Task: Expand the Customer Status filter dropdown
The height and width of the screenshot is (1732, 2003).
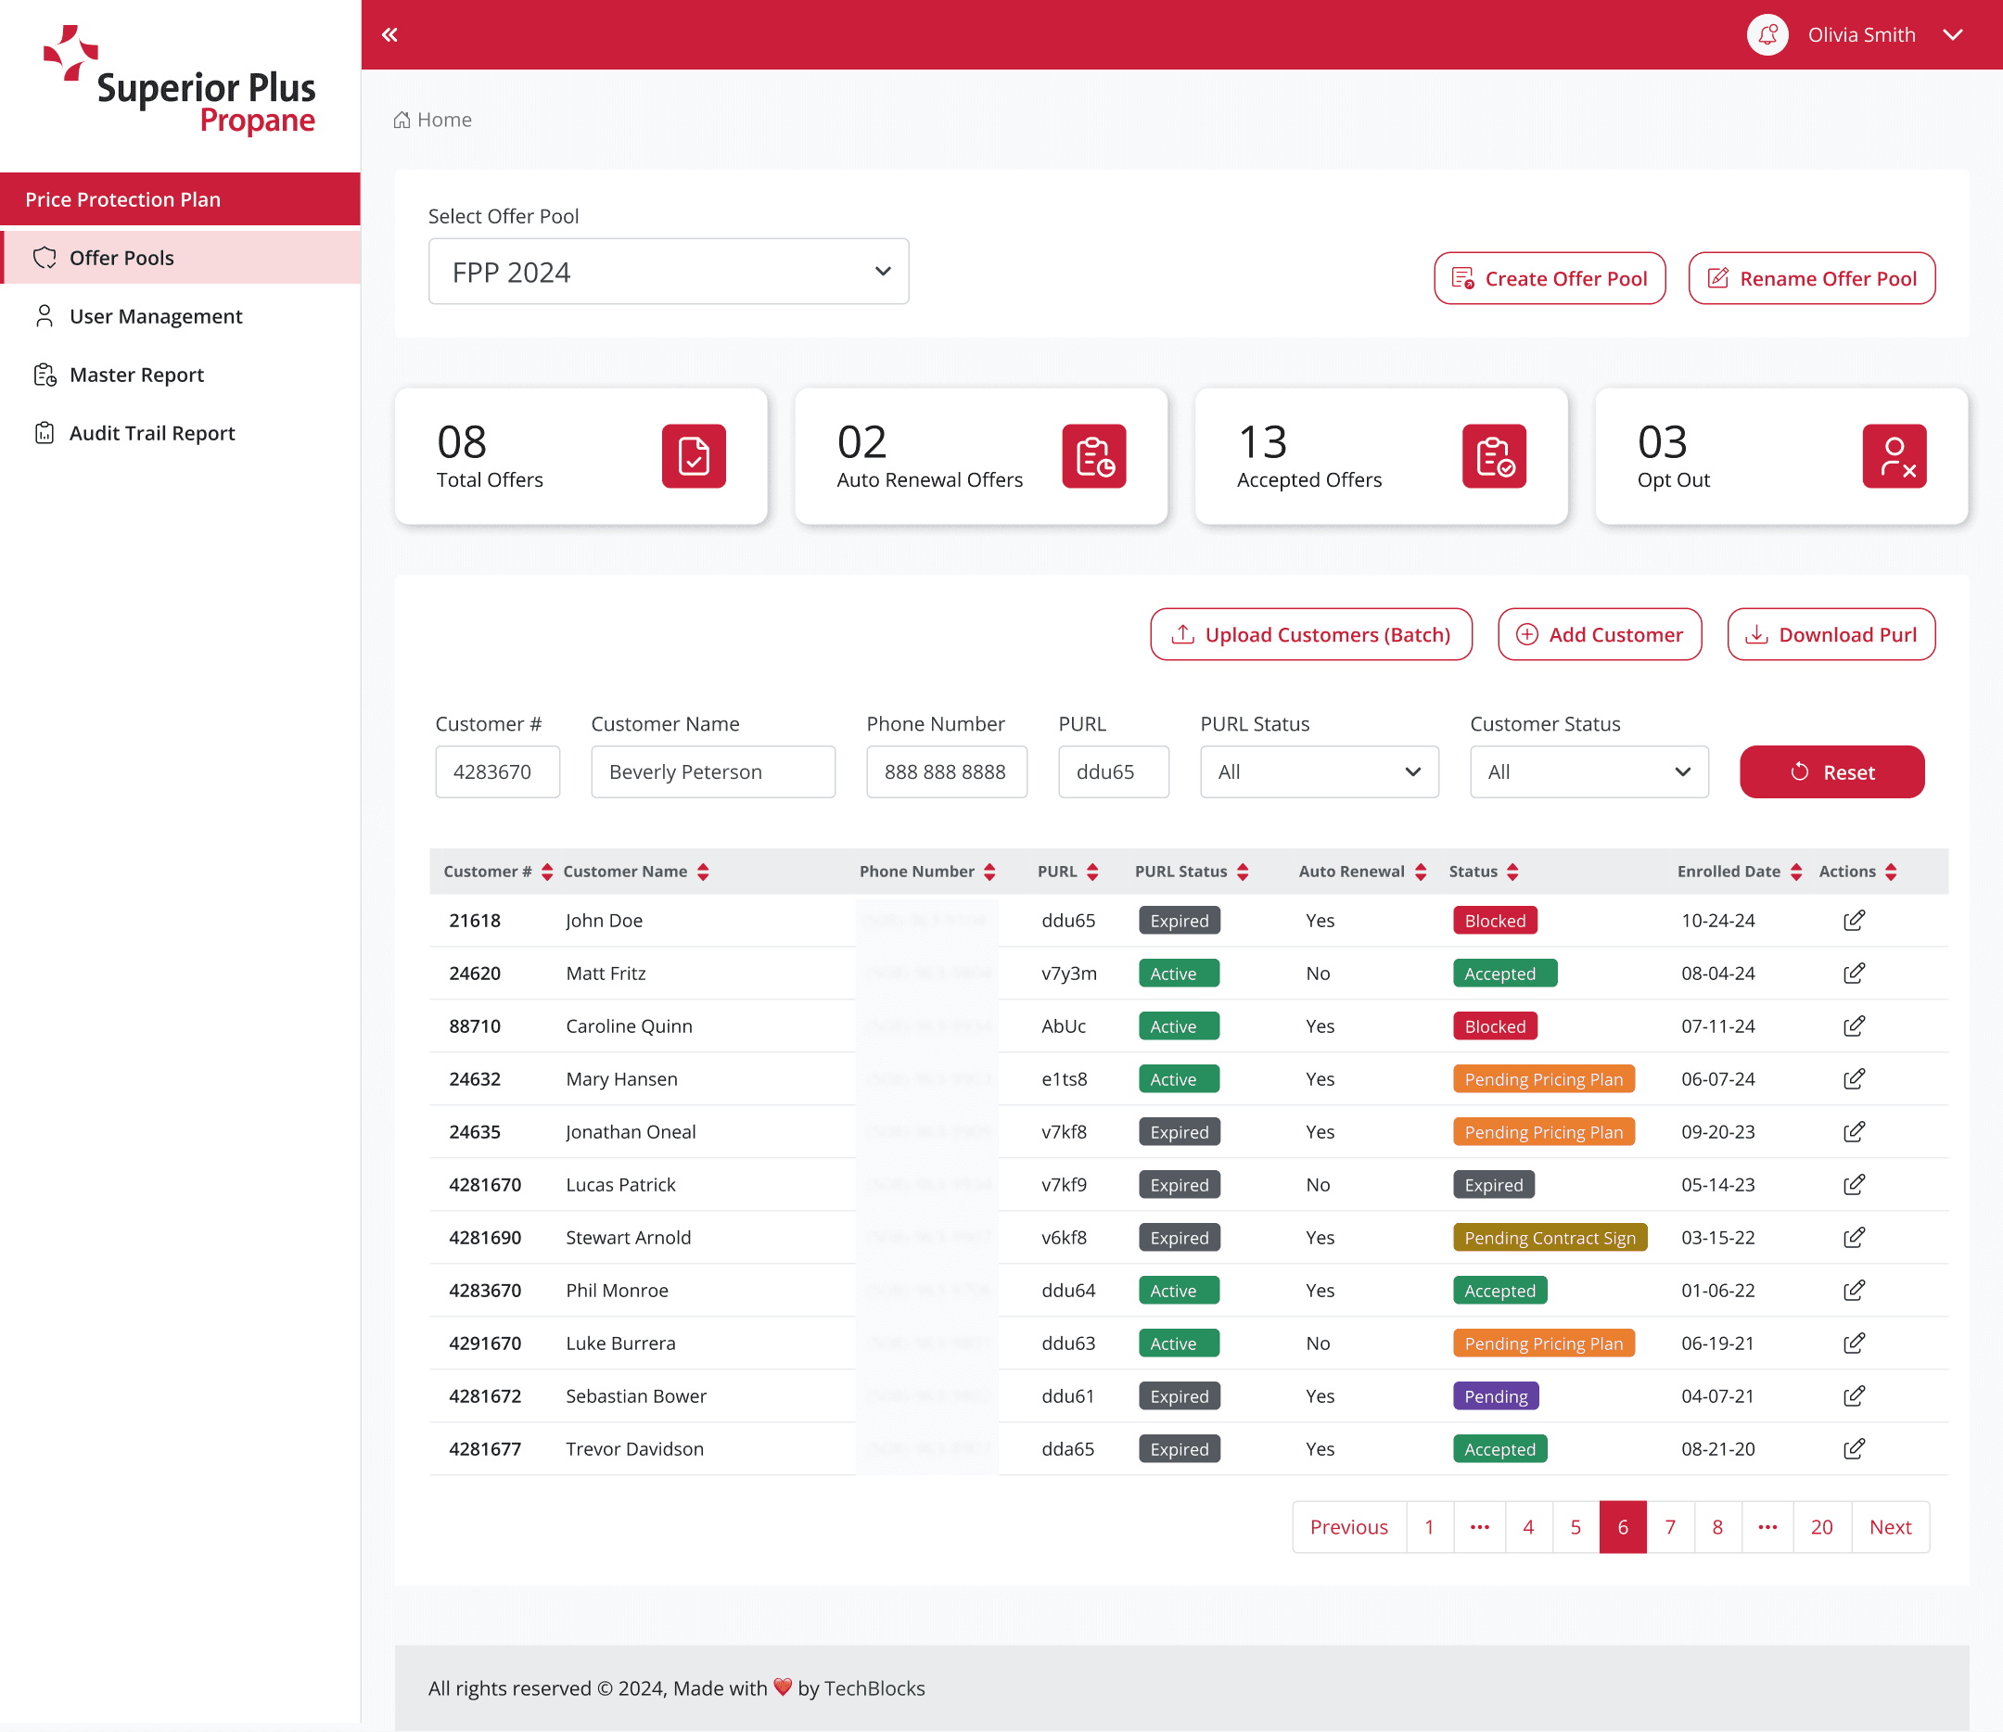Action: tap(1588, 771)
